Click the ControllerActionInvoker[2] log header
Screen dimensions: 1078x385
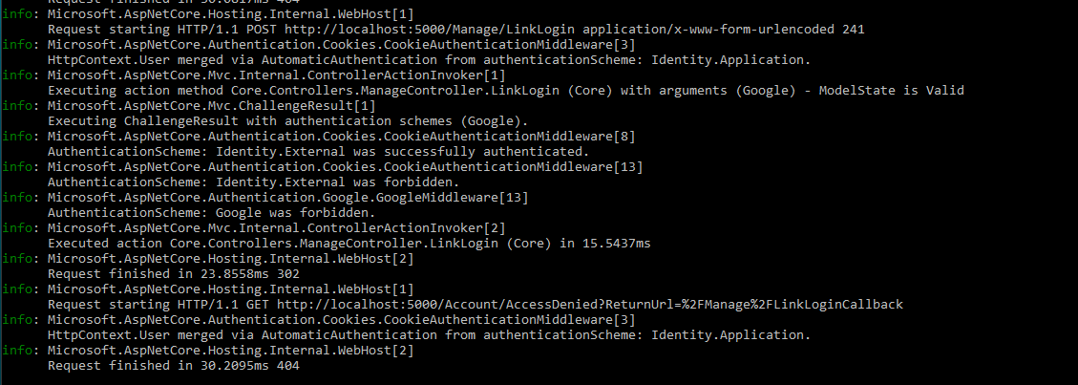click(276, 227)
